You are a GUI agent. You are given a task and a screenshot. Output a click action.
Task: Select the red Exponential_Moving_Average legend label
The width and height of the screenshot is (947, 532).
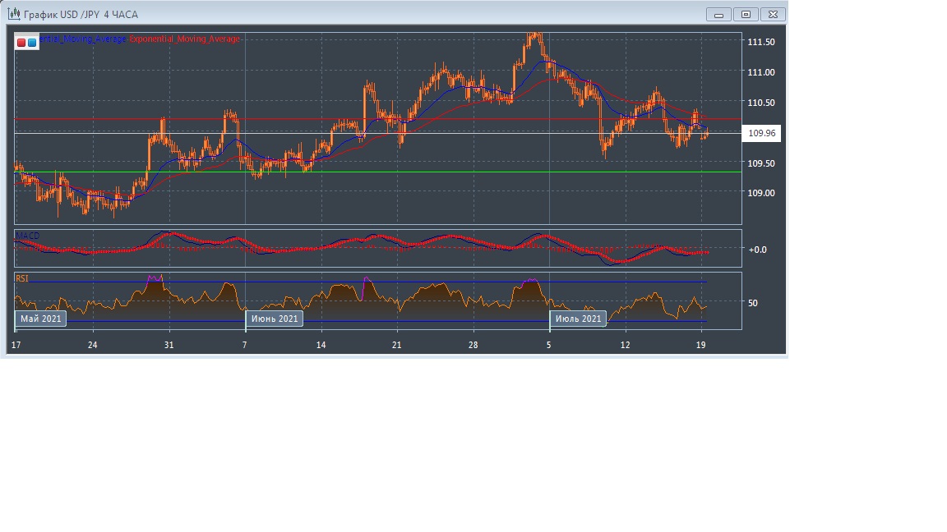pyautogui.click(x=184, y=39)
